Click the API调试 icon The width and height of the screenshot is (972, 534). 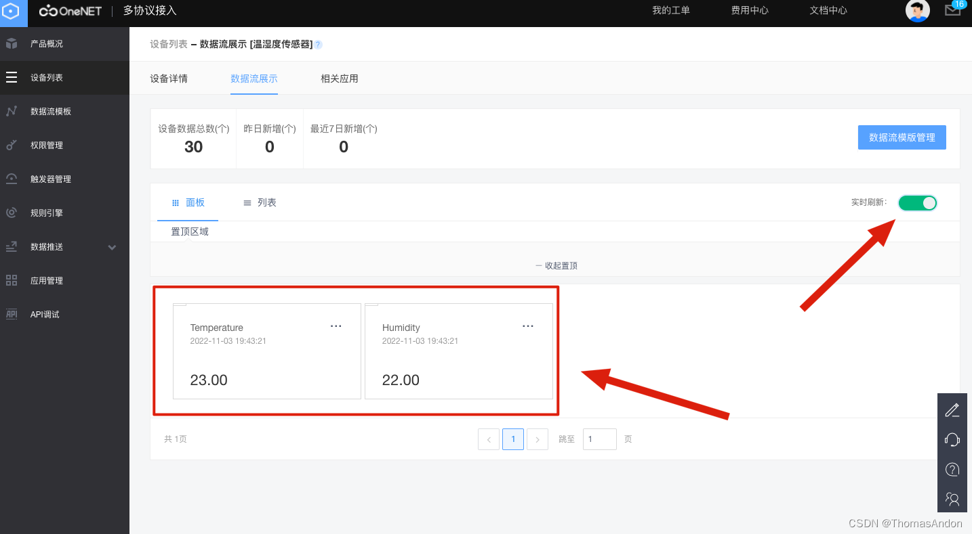point(12,314)
